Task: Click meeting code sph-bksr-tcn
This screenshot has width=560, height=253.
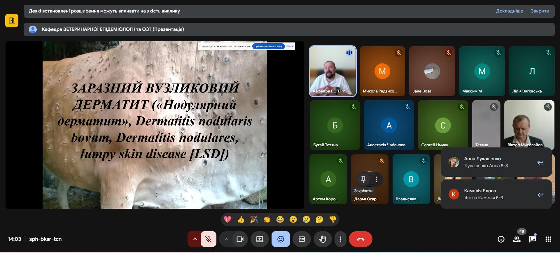Action: [x=45, y=239]
